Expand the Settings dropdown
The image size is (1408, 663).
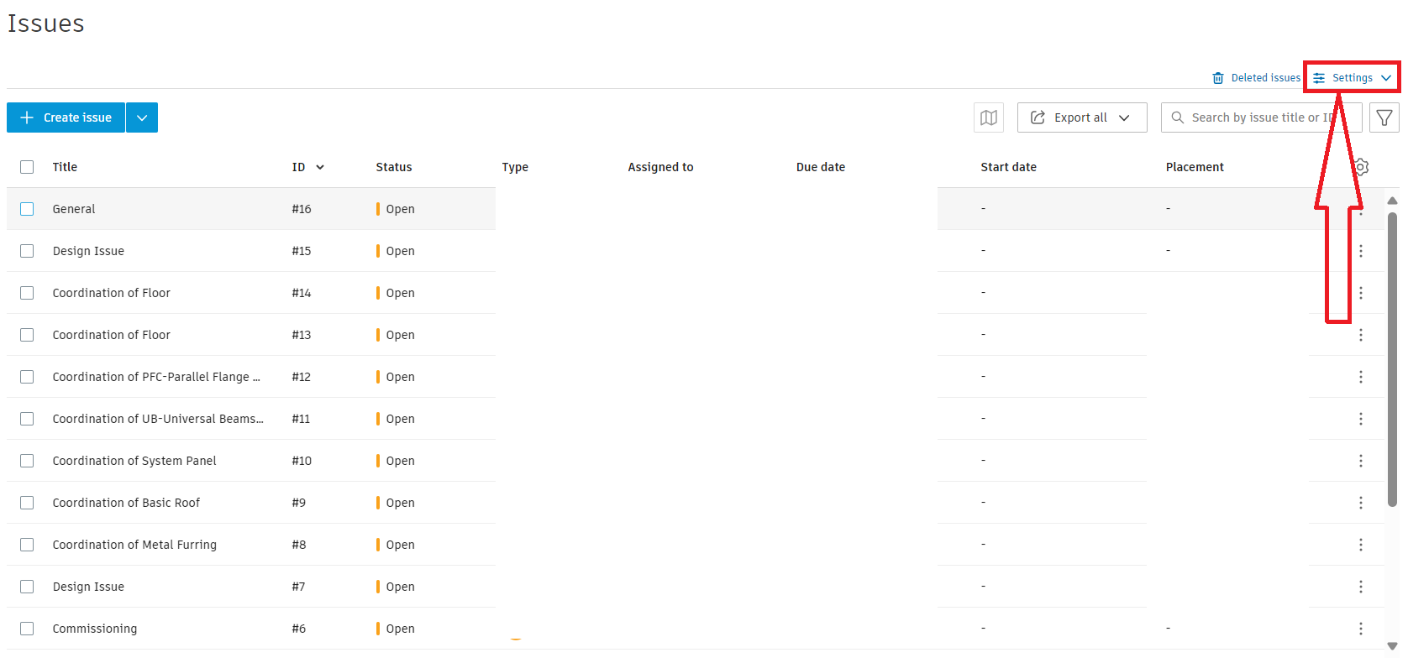click(x=1352, y=78)
